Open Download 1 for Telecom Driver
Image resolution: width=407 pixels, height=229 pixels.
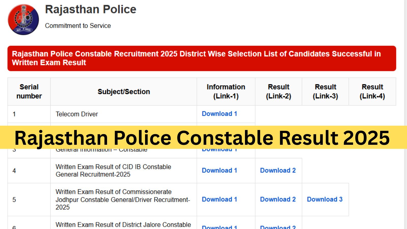(219, 114)
